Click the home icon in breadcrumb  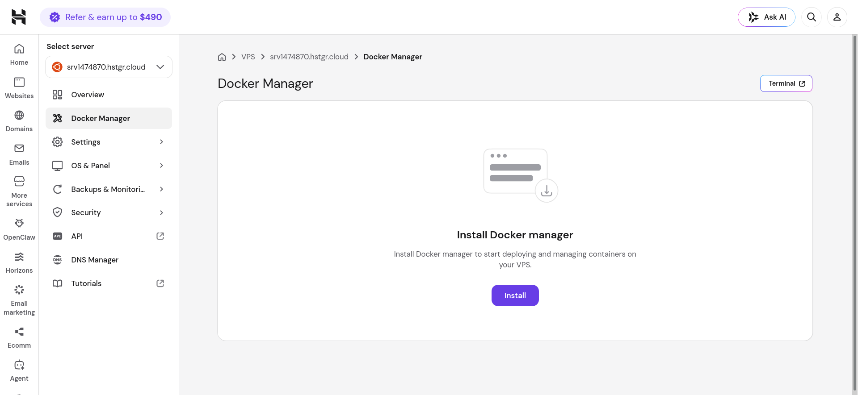point(222,57)
